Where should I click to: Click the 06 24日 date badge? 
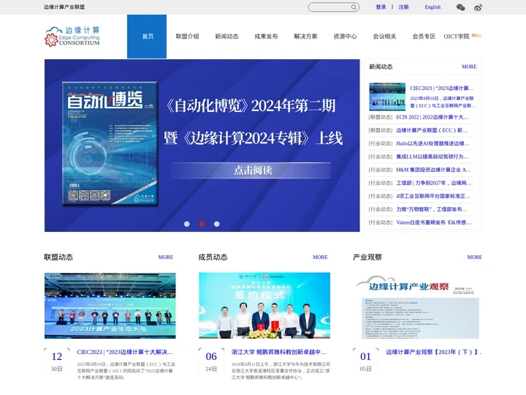coord(211,361)
